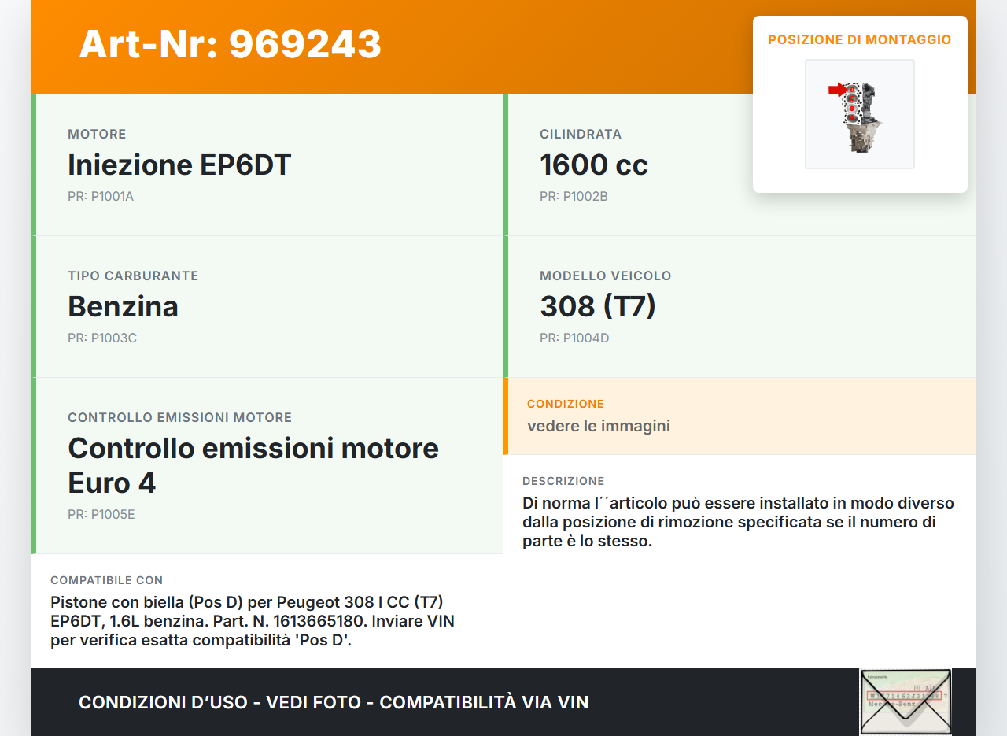The height and width of the screenshot is (736, 1007).
Task: Click the Modello Veicolo label
Action: (x=605, y=276)
